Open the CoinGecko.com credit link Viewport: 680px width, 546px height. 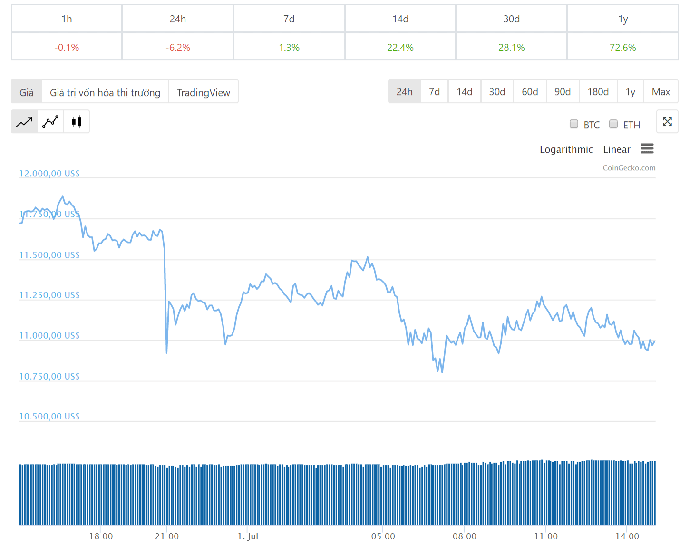(x=629, y=167)
